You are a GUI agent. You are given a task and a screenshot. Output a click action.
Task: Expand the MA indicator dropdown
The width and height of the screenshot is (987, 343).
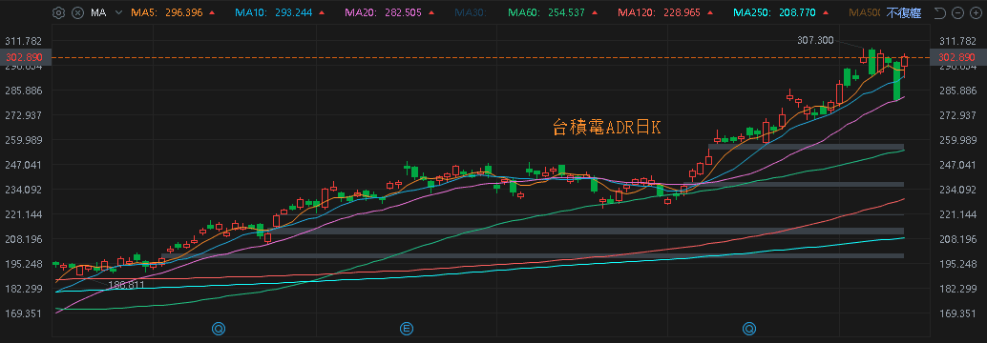[x=118, y=12]
